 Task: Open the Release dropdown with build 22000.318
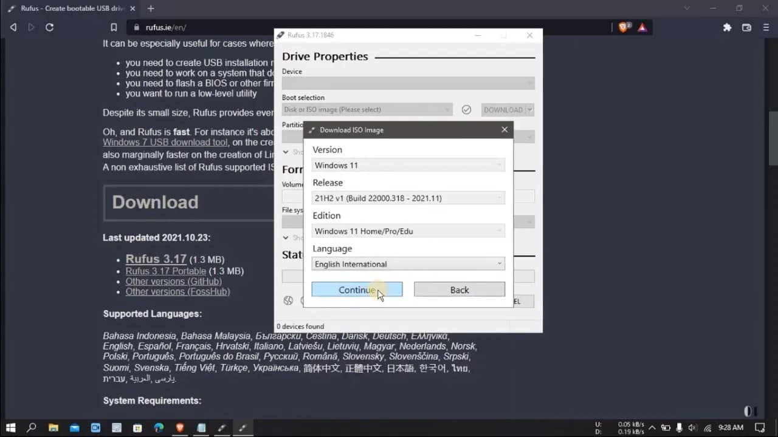click(x=408, y=197)
